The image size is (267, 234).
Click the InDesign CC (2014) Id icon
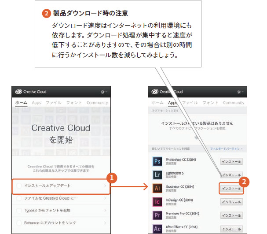point(157,201)
